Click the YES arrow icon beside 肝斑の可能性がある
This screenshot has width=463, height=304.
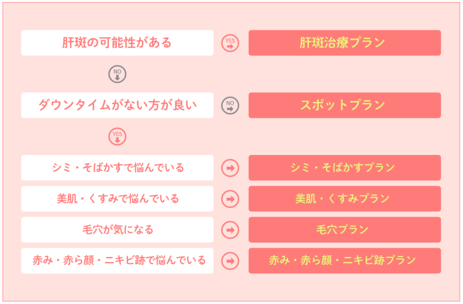click(230, 43)
